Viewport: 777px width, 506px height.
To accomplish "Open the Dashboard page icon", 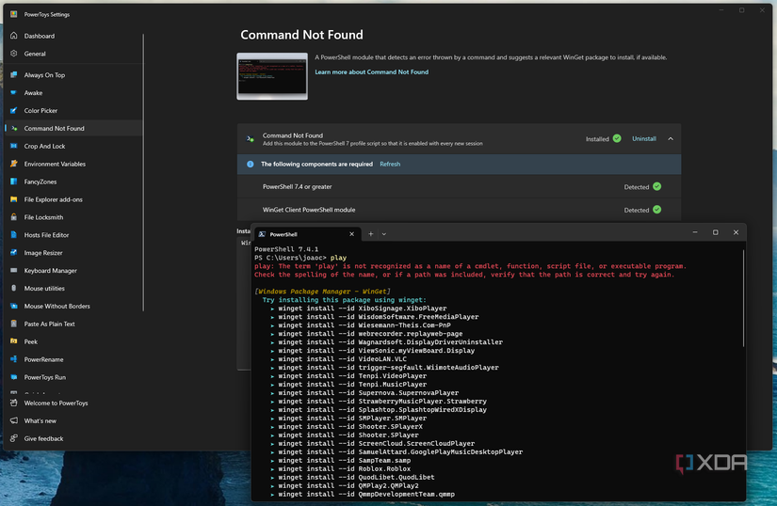I will 14,36.
